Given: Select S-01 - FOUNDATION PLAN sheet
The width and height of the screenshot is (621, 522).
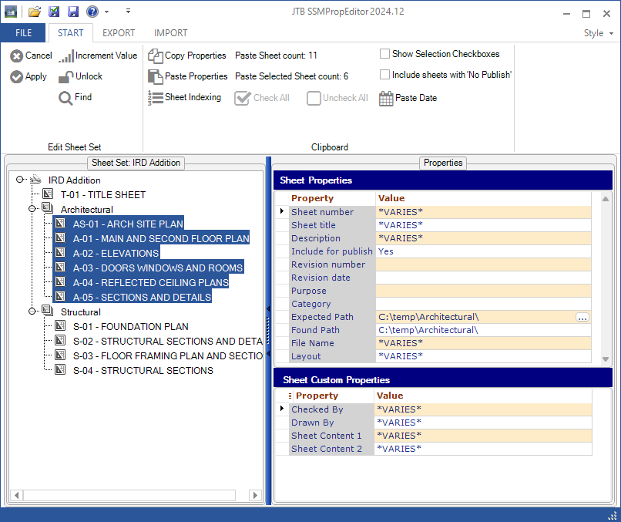Looking at the screenshot, I should (130, 326).
